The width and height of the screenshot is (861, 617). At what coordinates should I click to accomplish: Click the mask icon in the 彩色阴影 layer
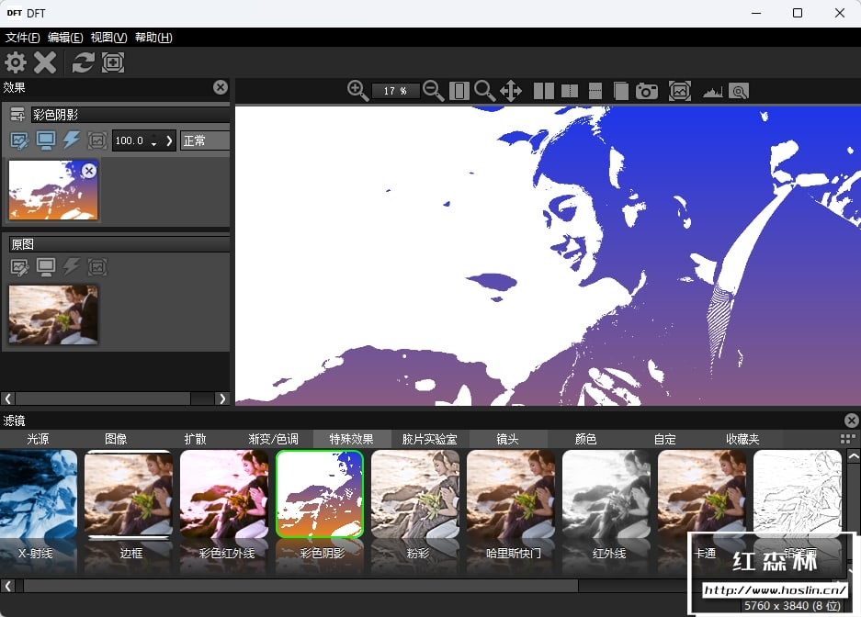click(x=97, y=141)
